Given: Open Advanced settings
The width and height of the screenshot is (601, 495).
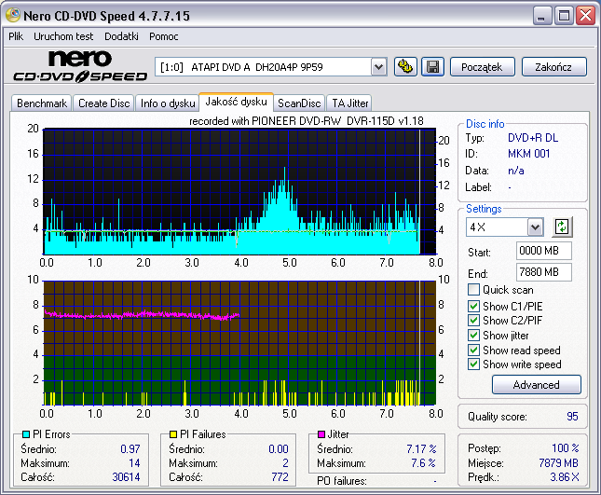Looking at the screenshot, I should tap(536, 385).
